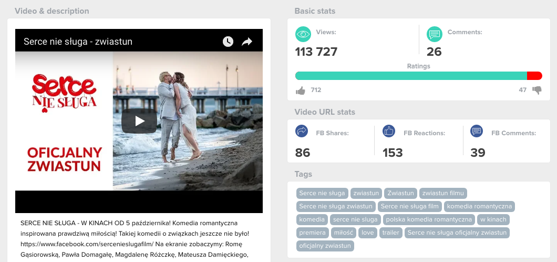Image resolution: width=557 pixels, height=262 pixels.
Task: Click the Comments speech bubble icon
Action: pos(435,34)
